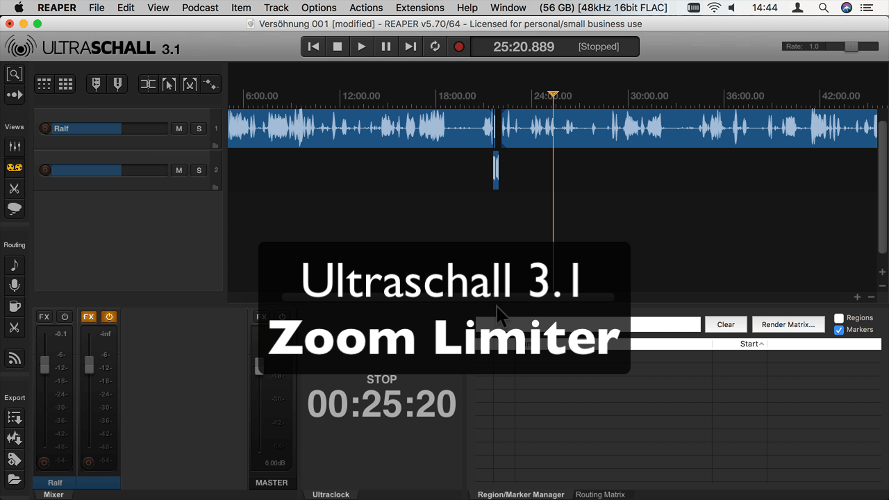Click the magnifier zoom icon at top left
This screenshot has width=889, height=500.
14,74
